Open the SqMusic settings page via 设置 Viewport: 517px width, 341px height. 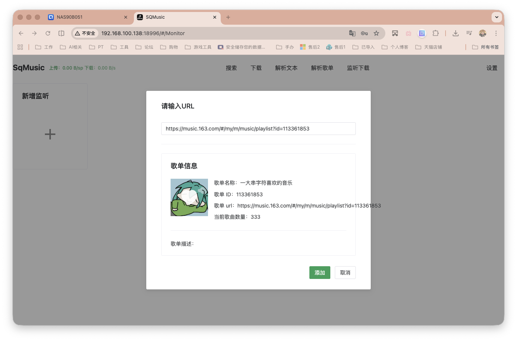pyautogui.click(x=492, y=68)
